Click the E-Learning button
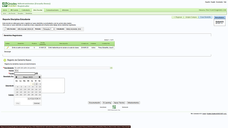The height and width of the screenshot is (128, 228). tap(107, 103)
